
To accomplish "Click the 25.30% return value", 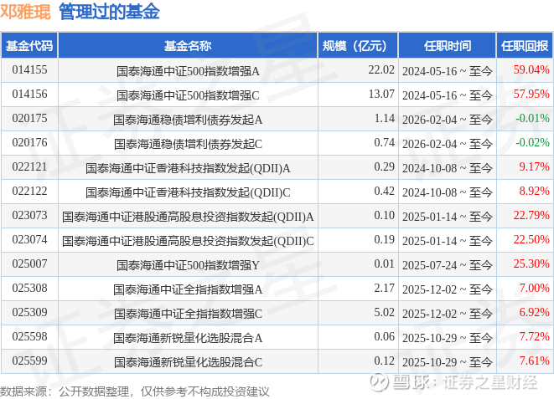I will click(531, 264).
